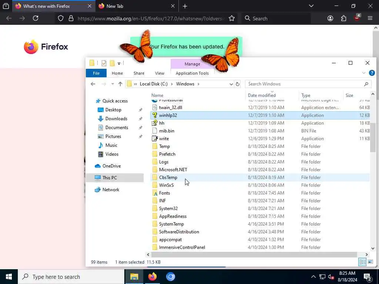The image size is (379, 284).
Task: Click Search Windows field in Explorer
Action: click(308, 84)
